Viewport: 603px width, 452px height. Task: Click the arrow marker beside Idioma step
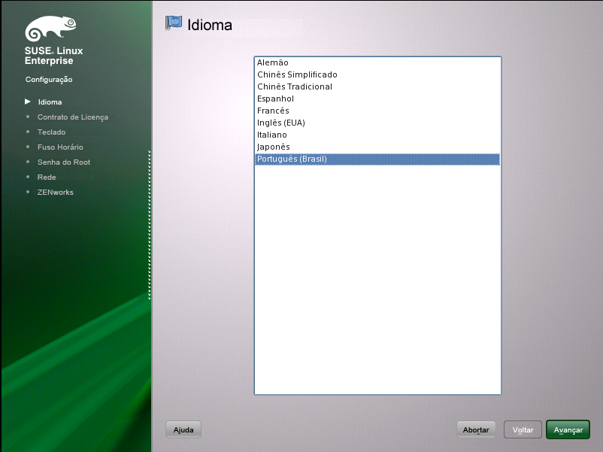[28, 102]
